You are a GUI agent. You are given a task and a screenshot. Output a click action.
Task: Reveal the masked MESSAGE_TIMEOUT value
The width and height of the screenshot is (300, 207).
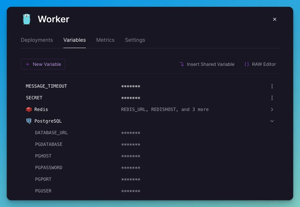coord(131,86)
